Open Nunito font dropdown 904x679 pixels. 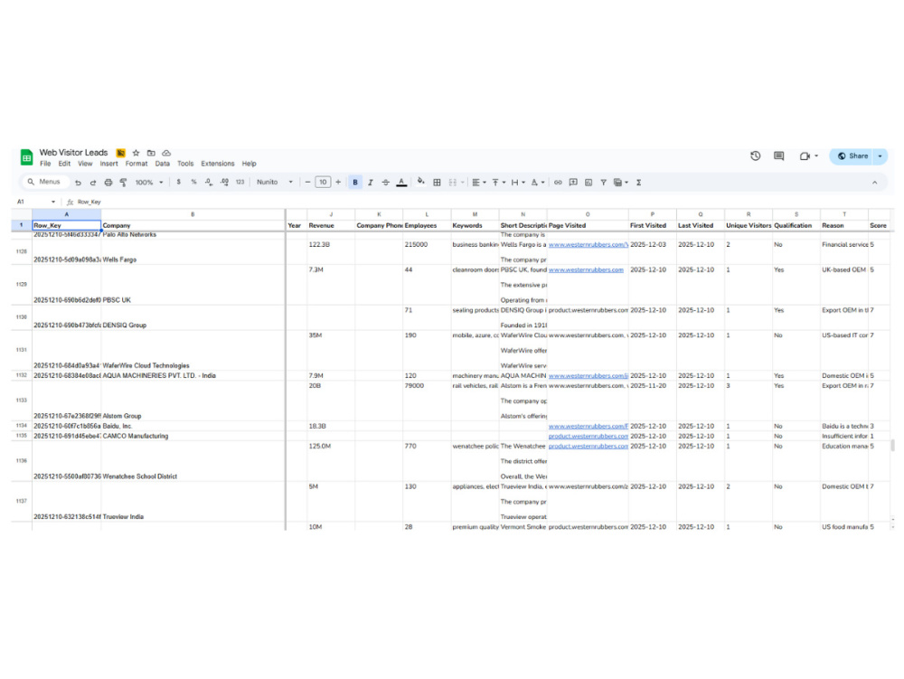click(x=275, y=182)
